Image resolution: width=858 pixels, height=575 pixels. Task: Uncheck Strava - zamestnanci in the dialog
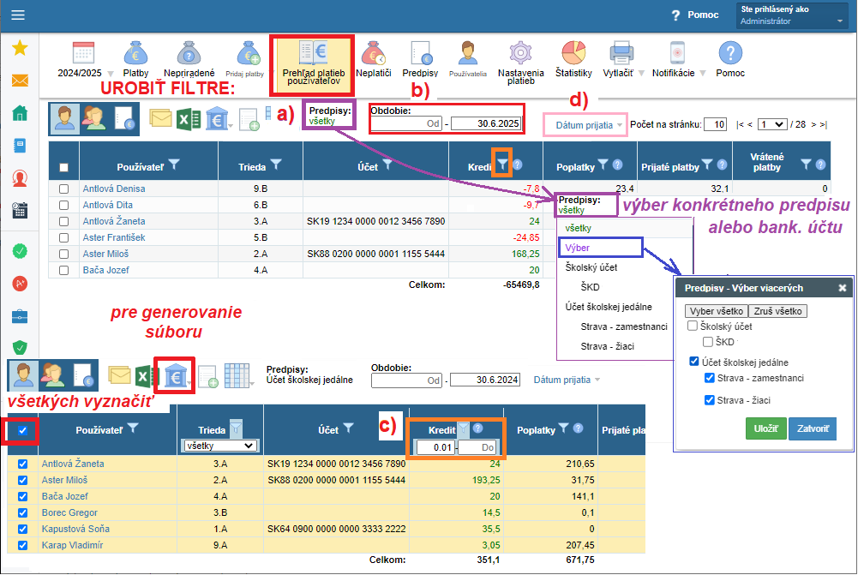coord(710,378)
